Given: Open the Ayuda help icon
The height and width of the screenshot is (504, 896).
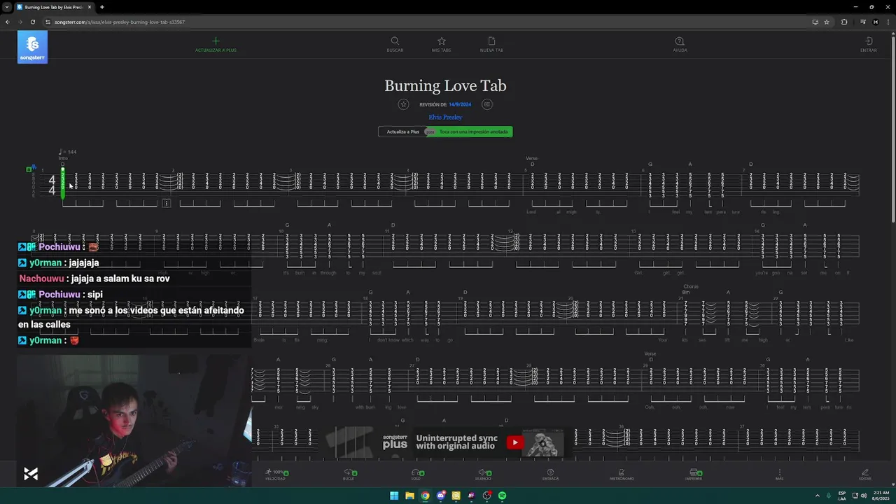Looking at the screenshot, I should click(x=680, y=41).
